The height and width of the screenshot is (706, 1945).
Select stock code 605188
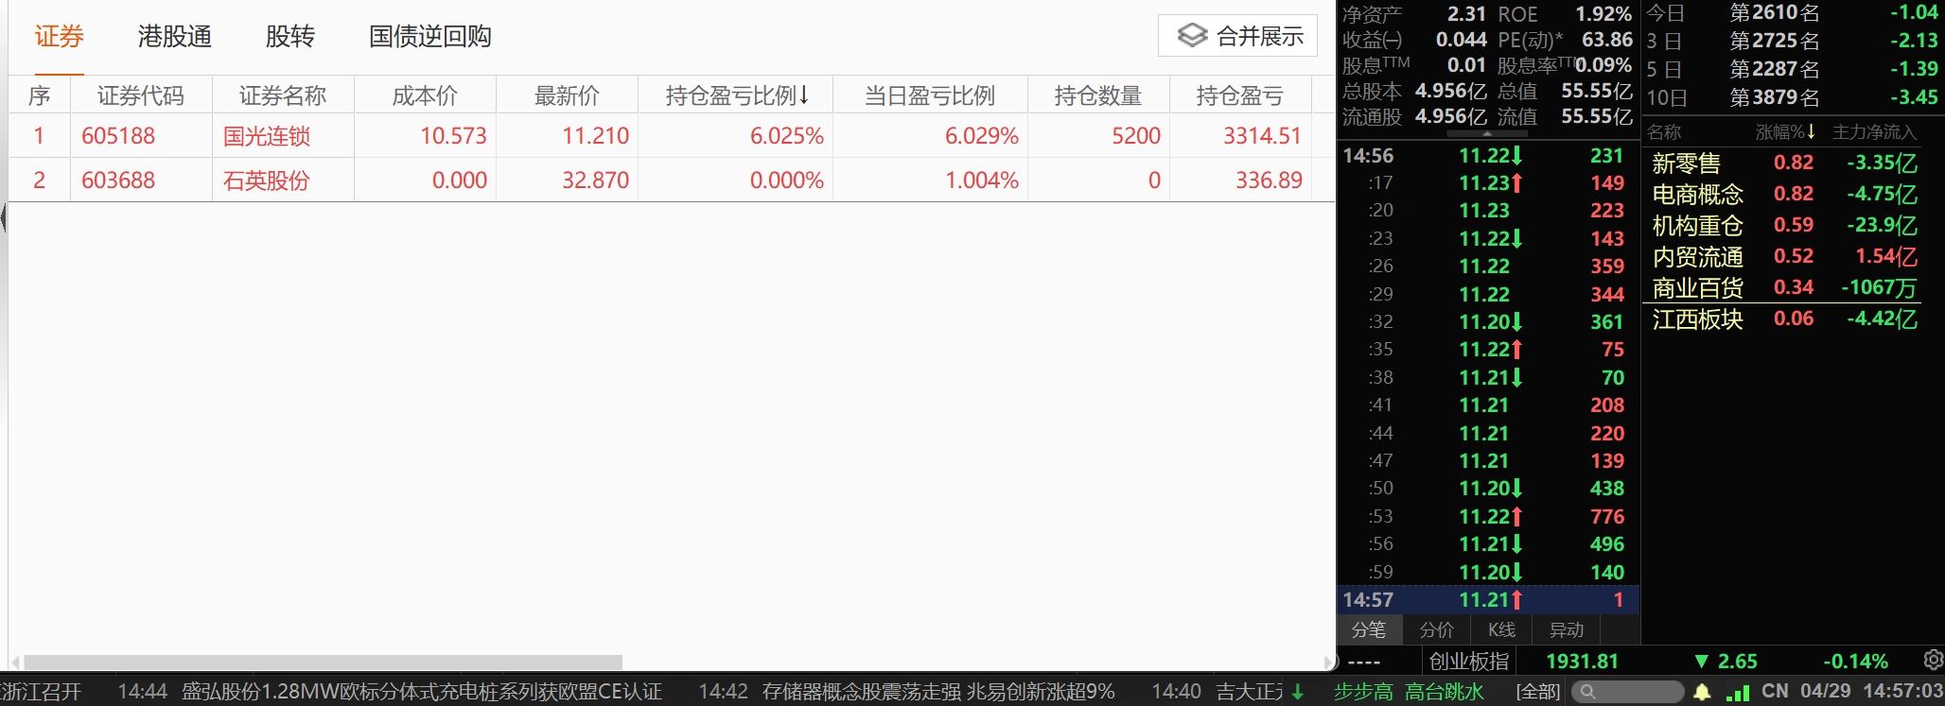[x=118, y=136]
